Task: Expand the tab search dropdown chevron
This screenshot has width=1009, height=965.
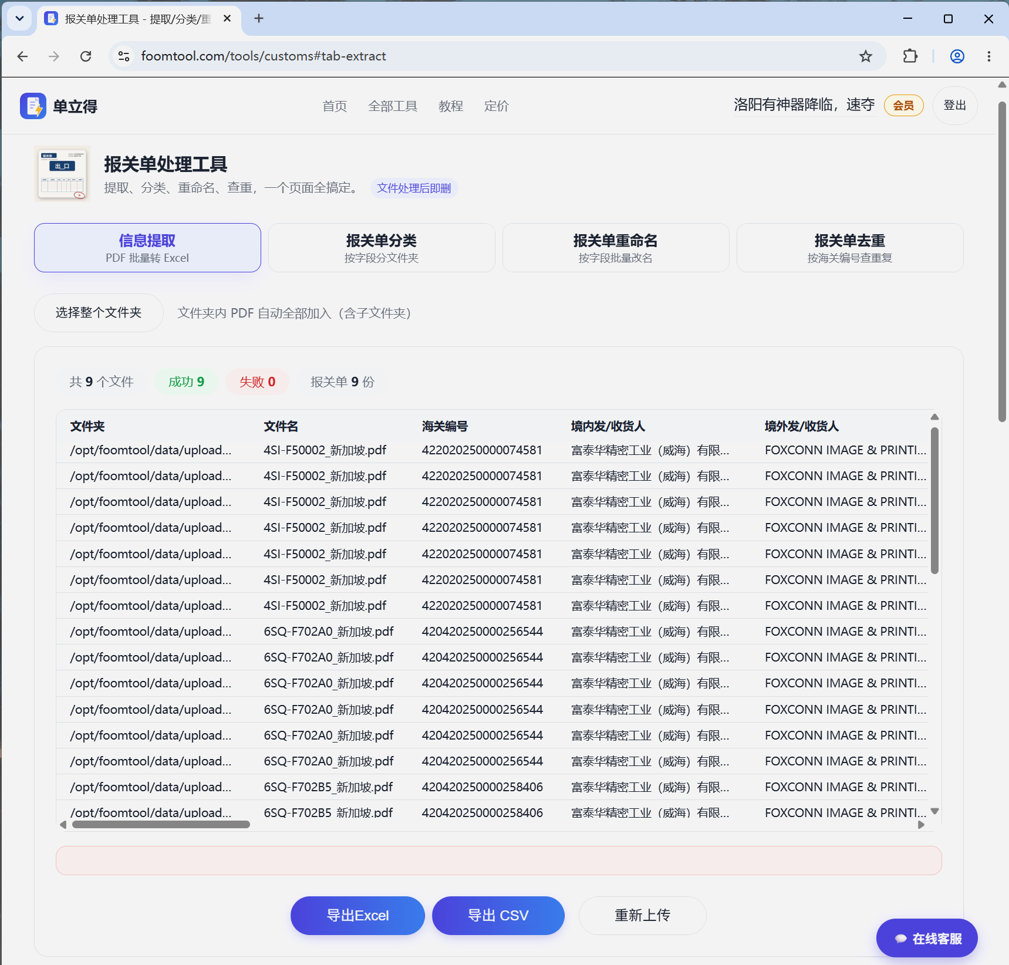Action: click(19, 19)
